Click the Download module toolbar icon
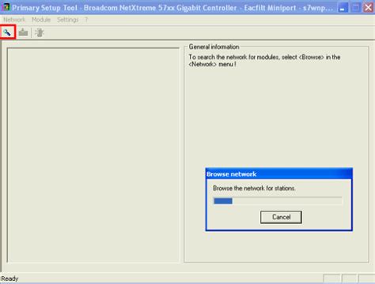This screenshot has height=284, width=375. point(23,32)
